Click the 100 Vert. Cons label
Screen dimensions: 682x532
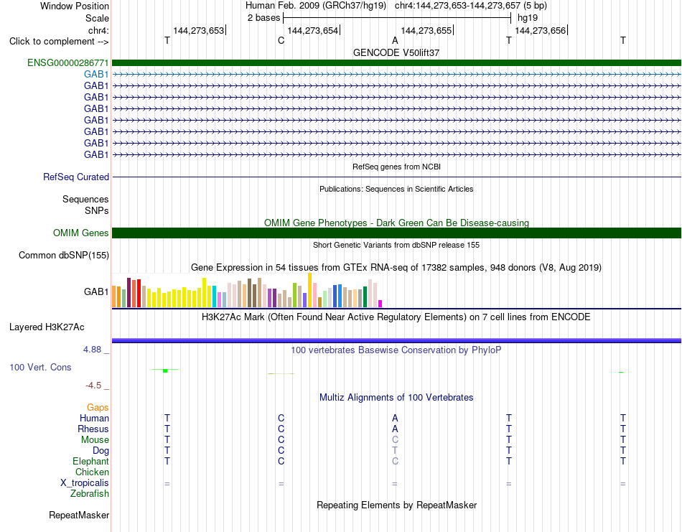40,367
